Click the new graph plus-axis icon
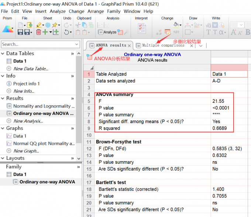The image size is (251, 217). pyautogui.click(x=56, y=32)
